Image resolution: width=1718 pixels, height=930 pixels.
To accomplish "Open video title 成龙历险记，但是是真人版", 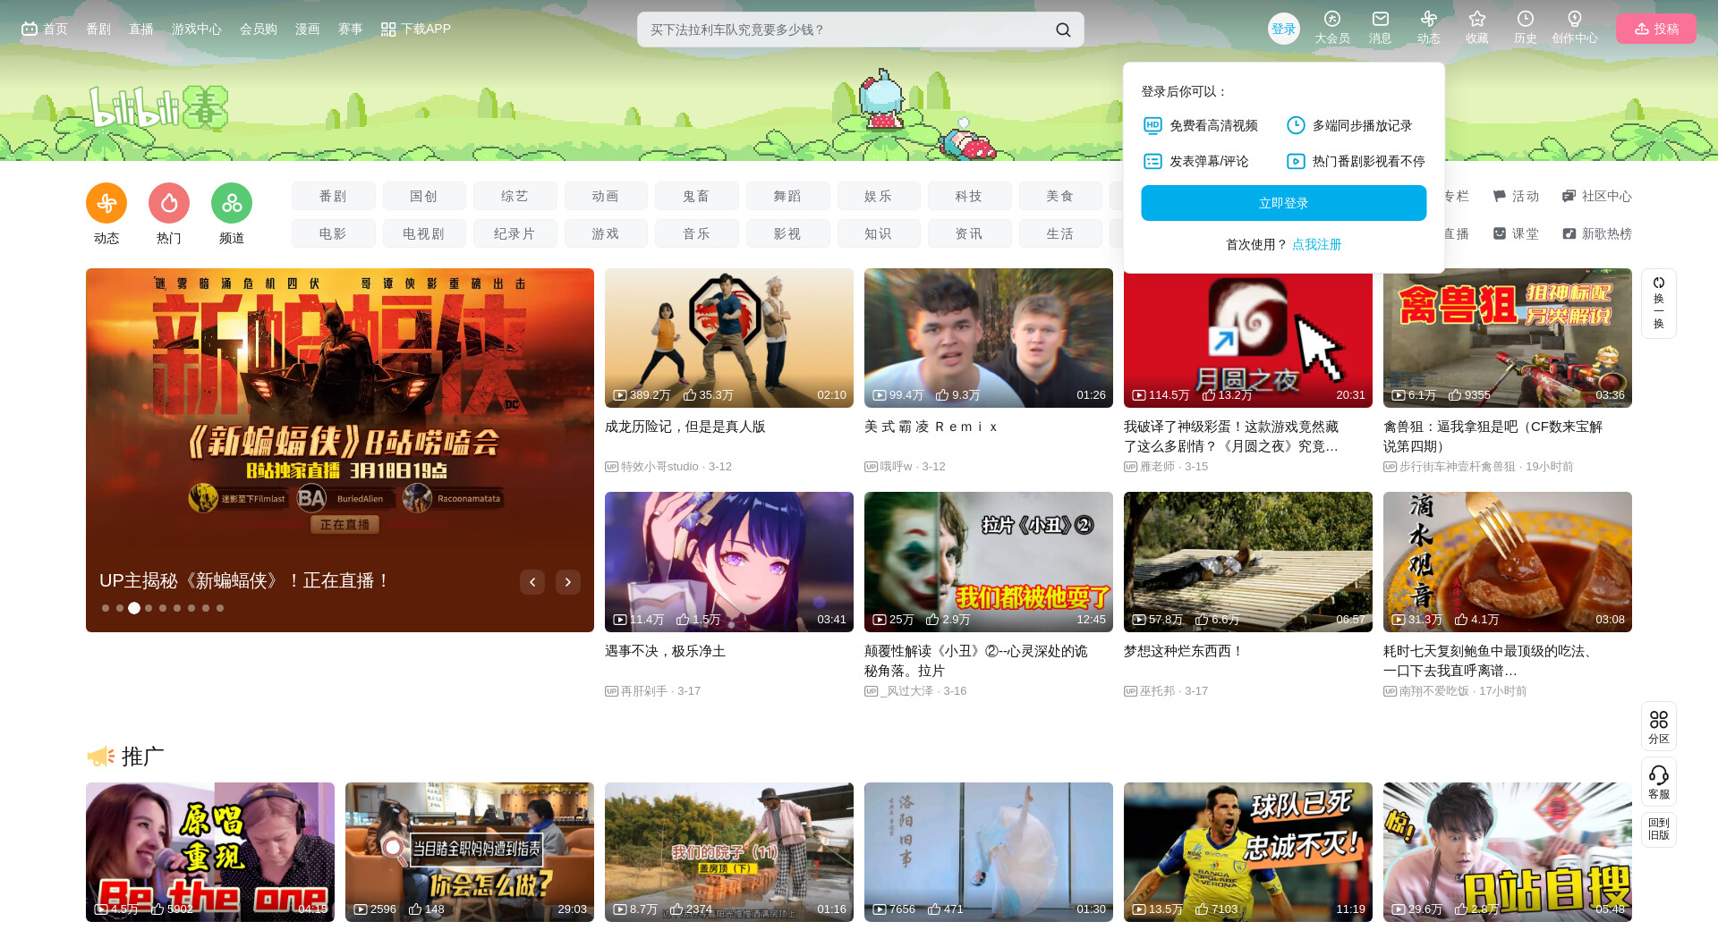I will coord(685,427).
